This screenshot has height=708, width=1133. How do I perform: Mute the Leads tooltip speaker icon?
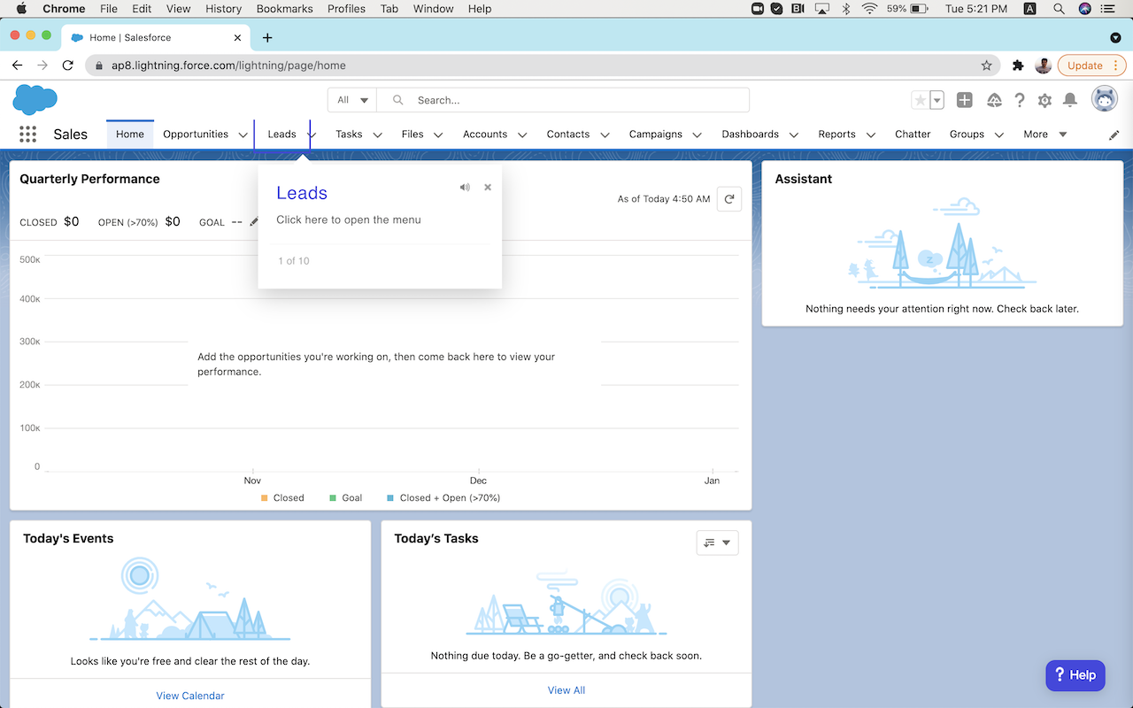click(x=465, y=188)
